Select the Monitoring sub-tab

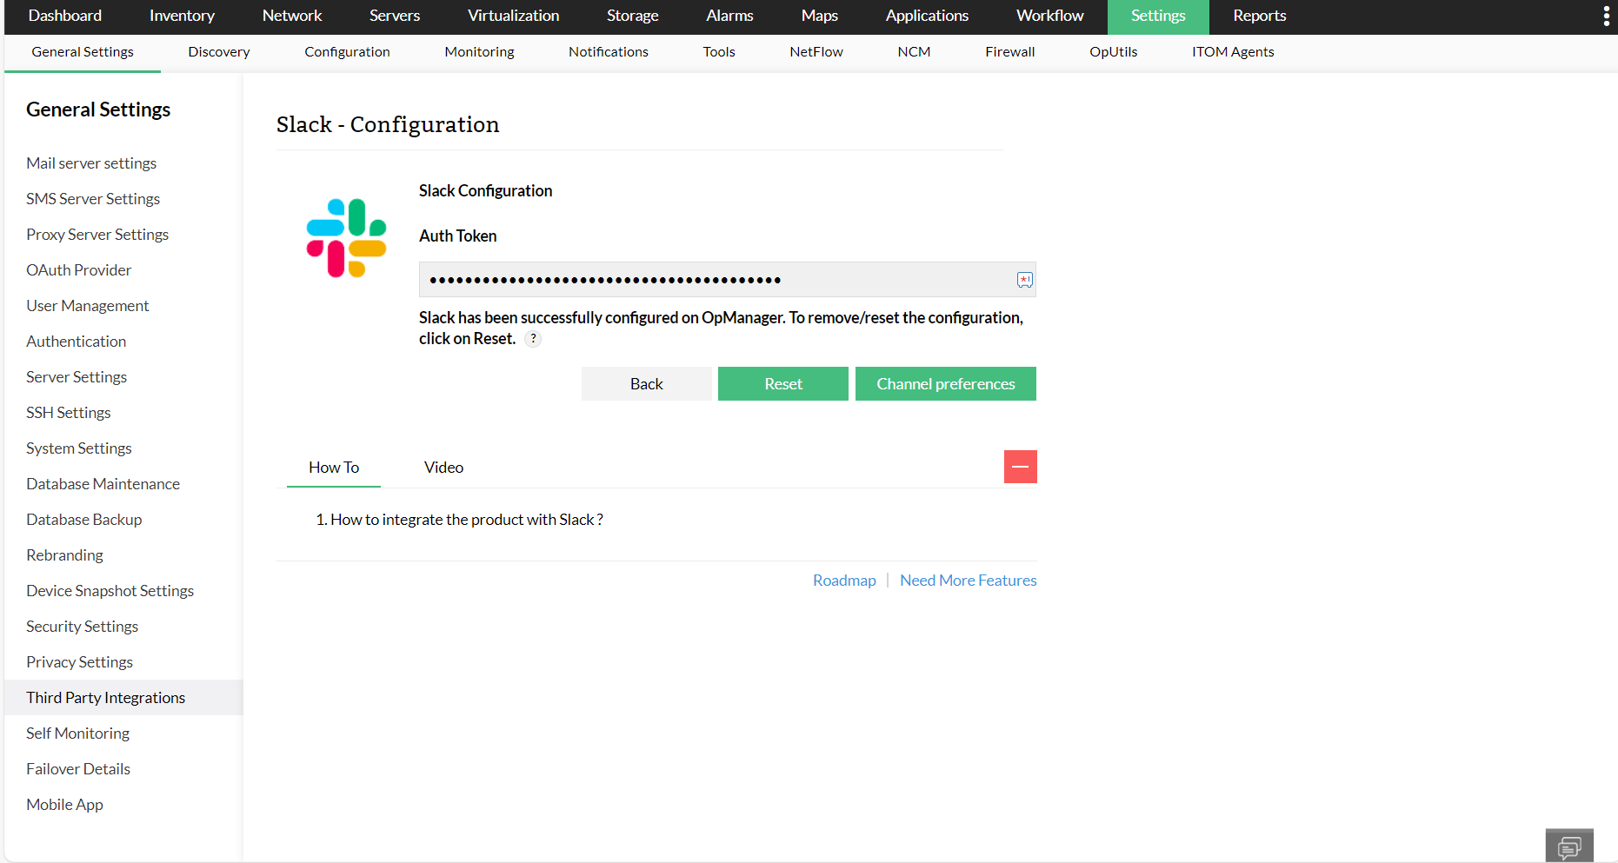pyautogui.click(x=479, y=52)
